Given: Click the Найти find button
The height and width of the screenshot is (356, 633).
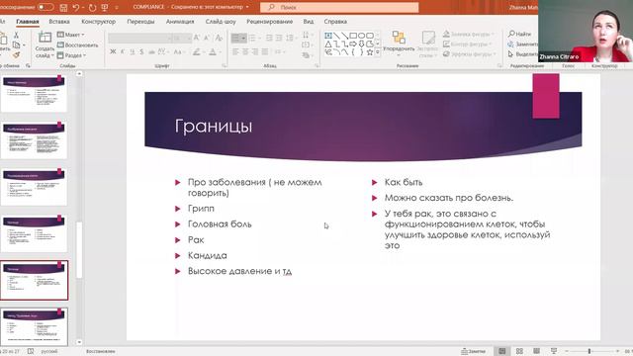Looking at the screenshot, I should click(x=520, y=34).
